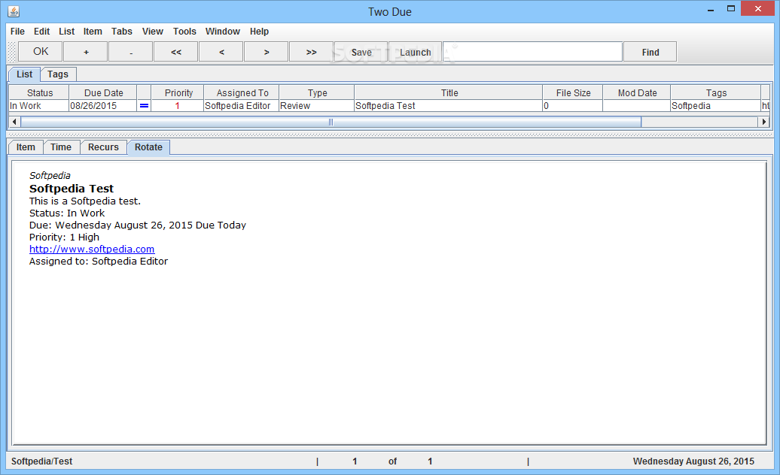
Task: Sort by the Status column header
Action: coord(40,92)
